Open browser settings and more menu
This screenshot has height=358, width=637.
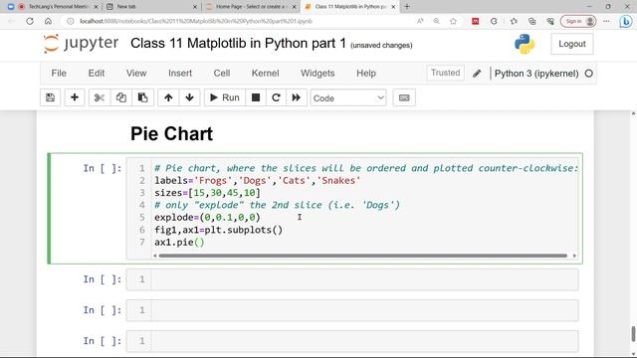coord(606,21)
